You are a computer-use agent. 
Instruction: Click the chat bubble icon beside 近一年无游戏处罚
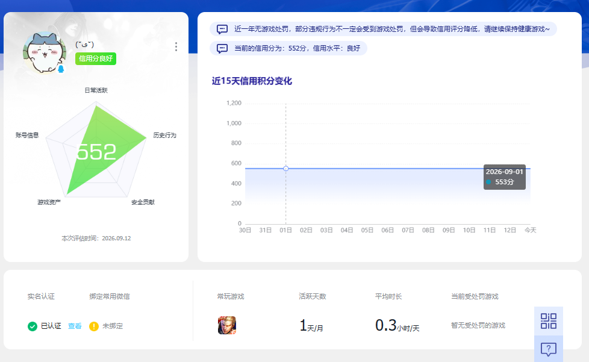pos(222,29)
